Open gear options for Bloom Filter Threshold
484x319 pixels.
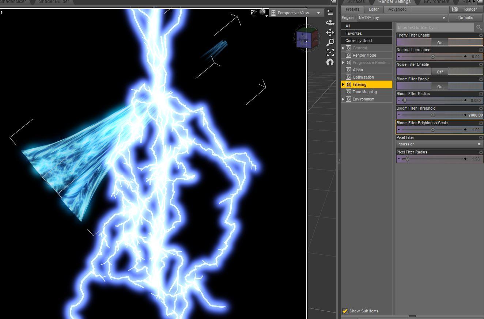point(481,109)
